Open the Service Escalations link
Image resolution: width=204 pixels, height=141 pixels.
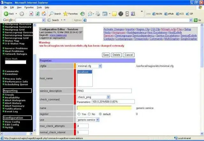(167, 35)
